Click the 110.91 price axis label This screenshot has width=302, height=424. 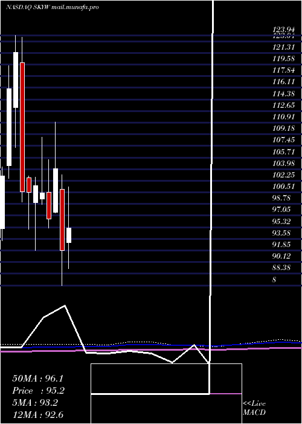pyautogui.click(x=283, y=117)
